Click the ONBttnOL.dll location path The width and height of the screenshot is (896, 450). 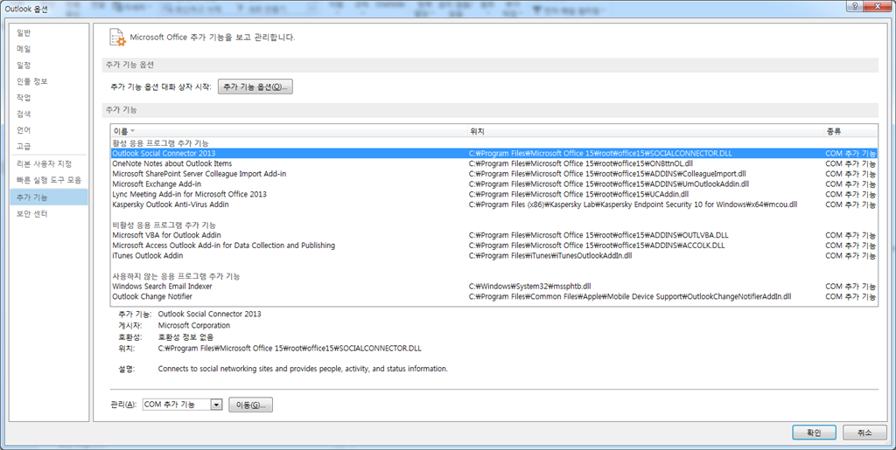click(x=581, y=163)
